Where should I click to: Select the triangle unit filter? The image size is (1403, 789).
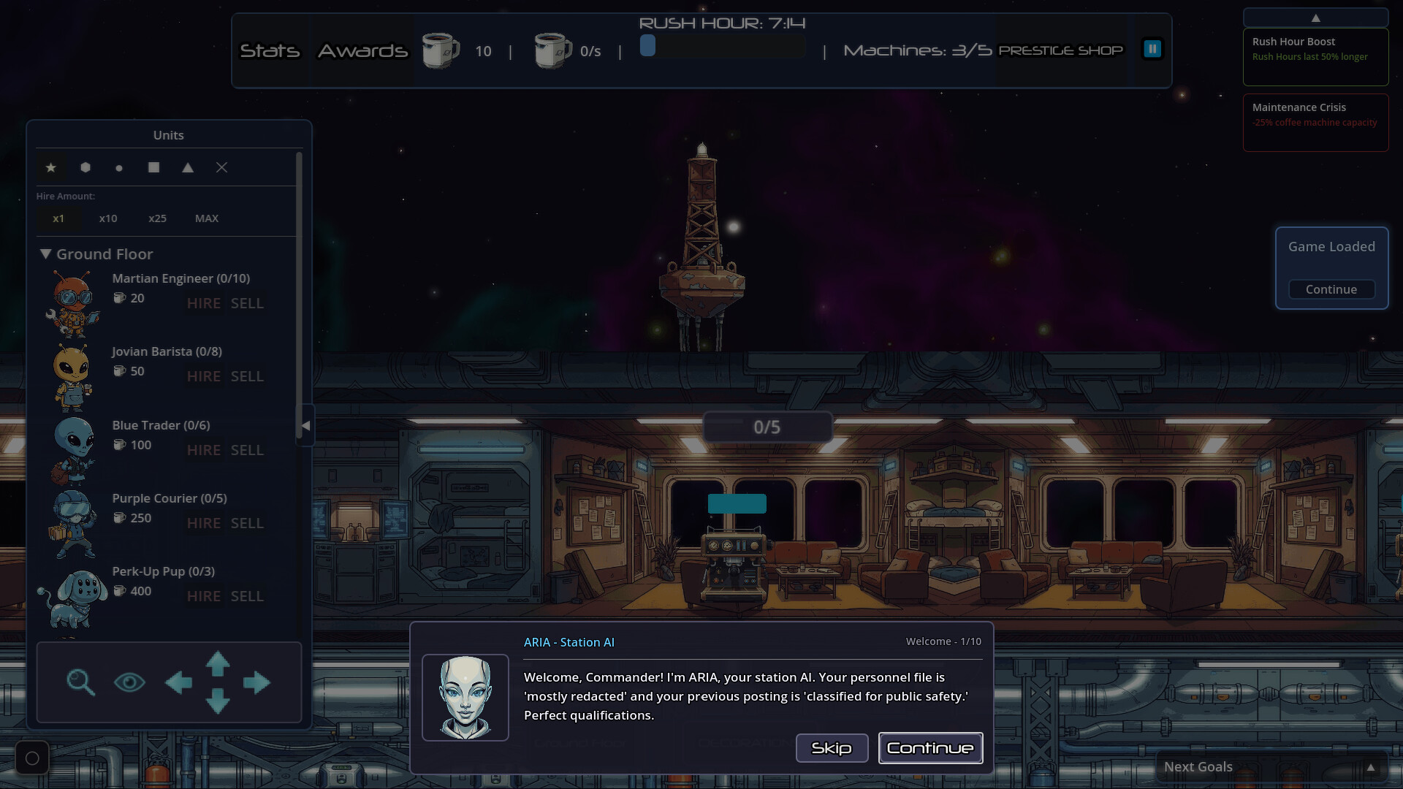click(187, 167)
